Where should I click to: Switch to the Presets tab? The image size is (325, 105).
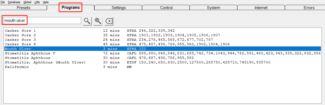(24, 8)
